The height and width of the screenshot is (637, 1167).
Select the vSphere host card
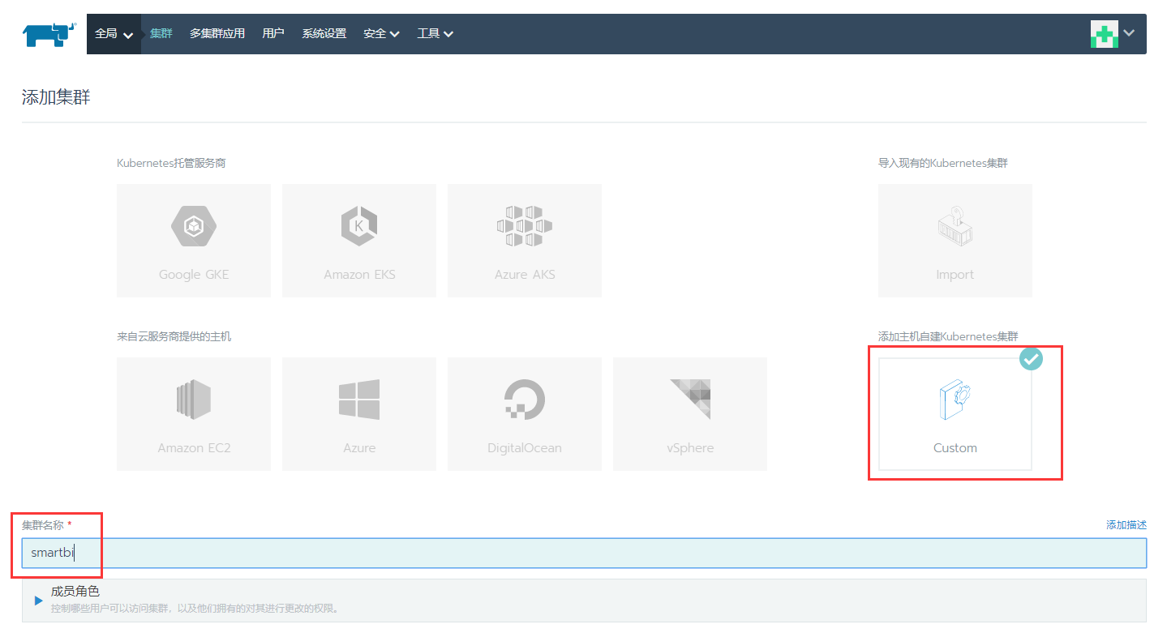click(x=690, y=414)
